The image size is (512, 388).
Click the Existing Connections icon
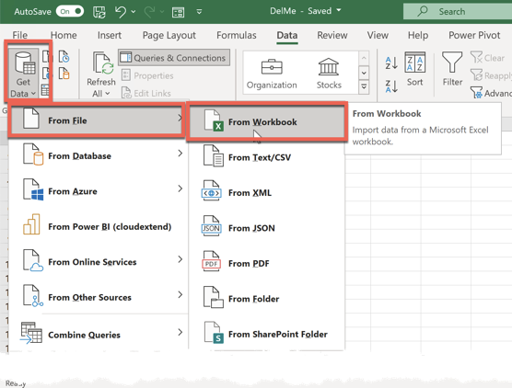pos(64,74)
